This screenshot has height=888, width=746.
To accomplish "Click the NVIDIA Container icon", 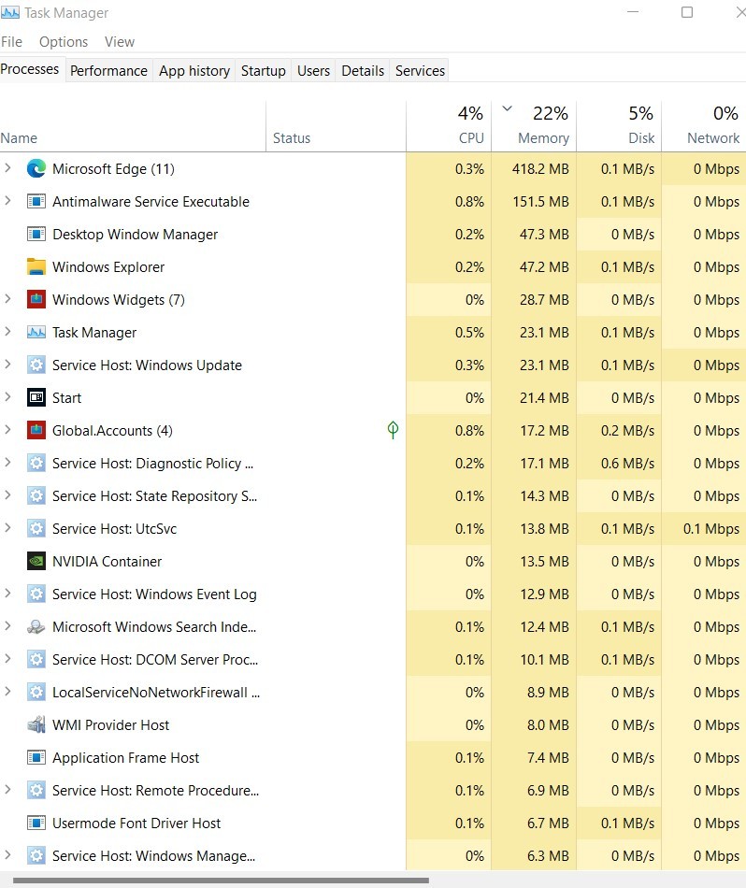I will [36, 561].
